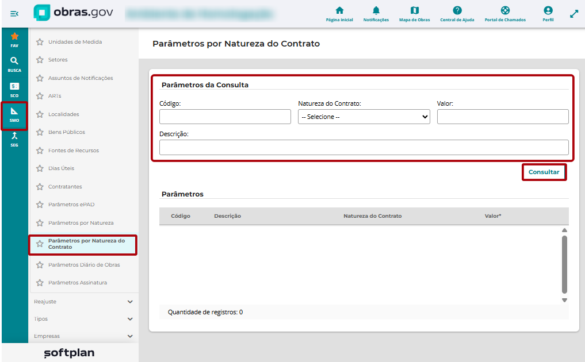
Task: Open the FAV favorites section
Action: [14, 40]
